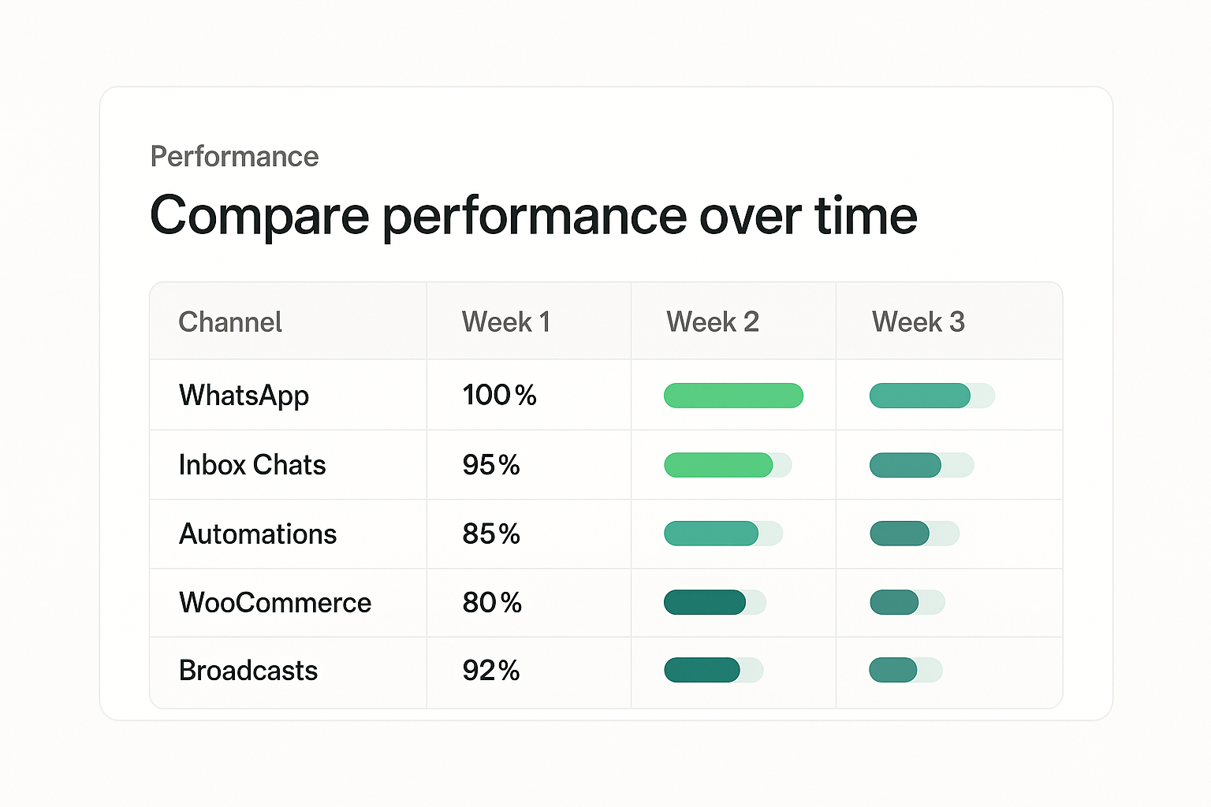
Task: Click Automations Week 2 progress bar
Action: tap(722, 534)
